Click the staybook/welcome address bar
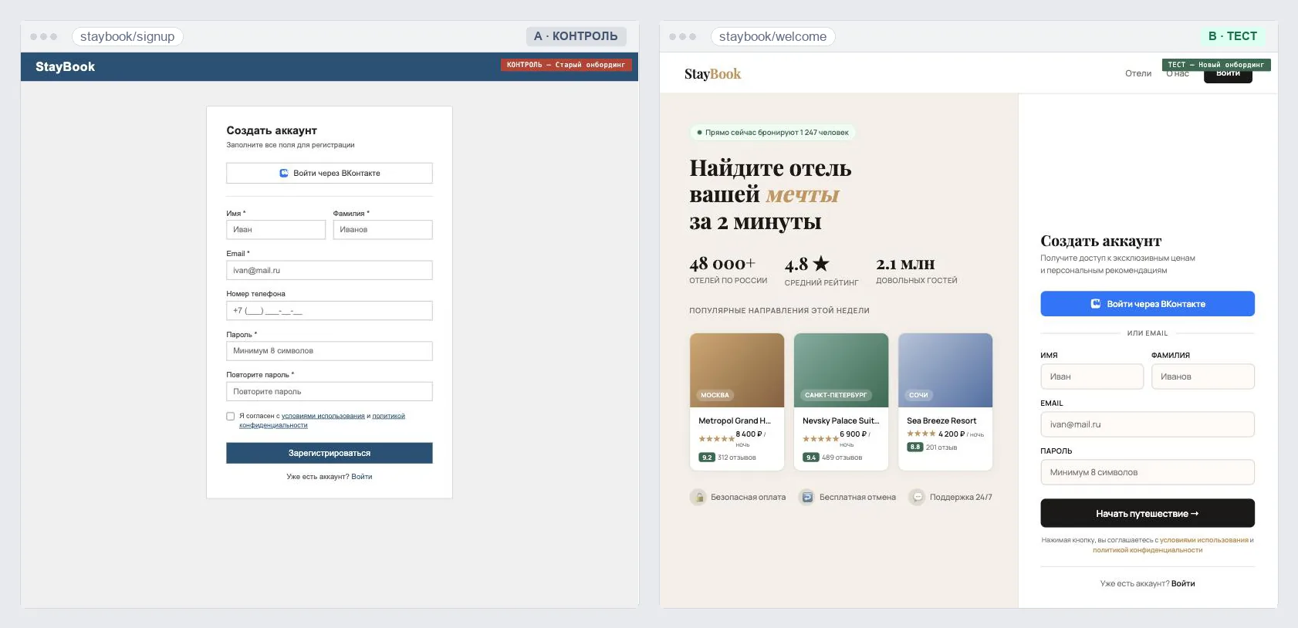This screenshot has width=1298, height=628. point(772,36)
